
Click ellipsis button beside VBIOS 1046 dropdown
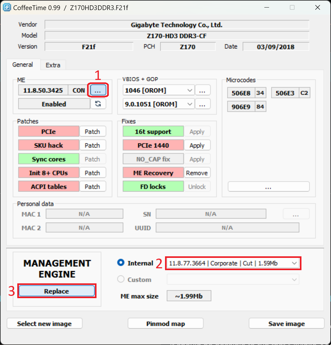click(202, 91)
